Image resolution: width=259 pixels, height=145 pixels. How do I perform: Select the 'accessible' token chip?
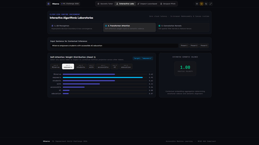pyautogui.click(x=103, y=67)
